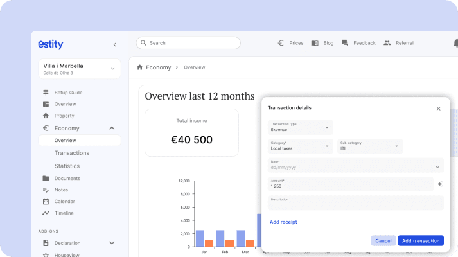Click the Prices euro icon
Viewport: 458px width, 257px height.
coord(281,43)
